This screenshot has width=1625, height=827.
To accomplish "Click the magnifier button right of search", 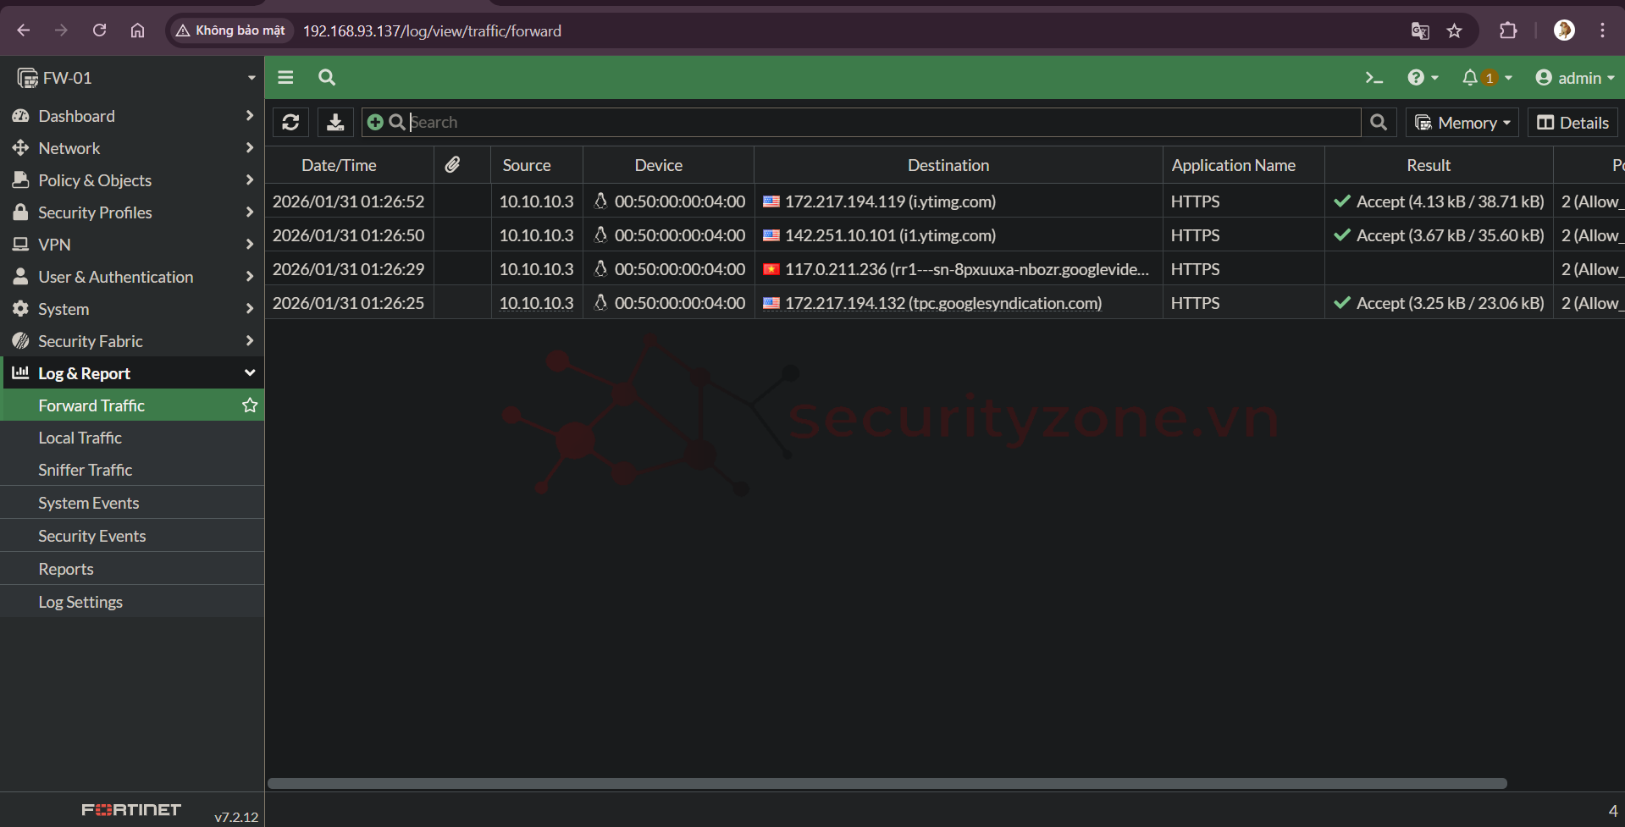I will coord(1379,123).
